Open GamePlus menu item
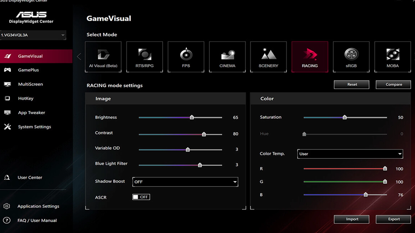This screenshot has width=415, height=233. coord(28,70)
